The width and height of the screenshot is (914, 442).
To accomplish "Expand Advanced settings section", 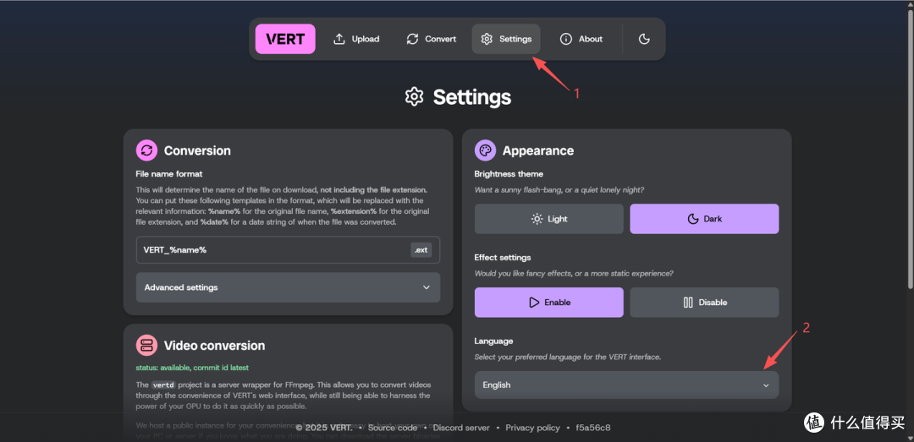I will click(x=288, y=287).
